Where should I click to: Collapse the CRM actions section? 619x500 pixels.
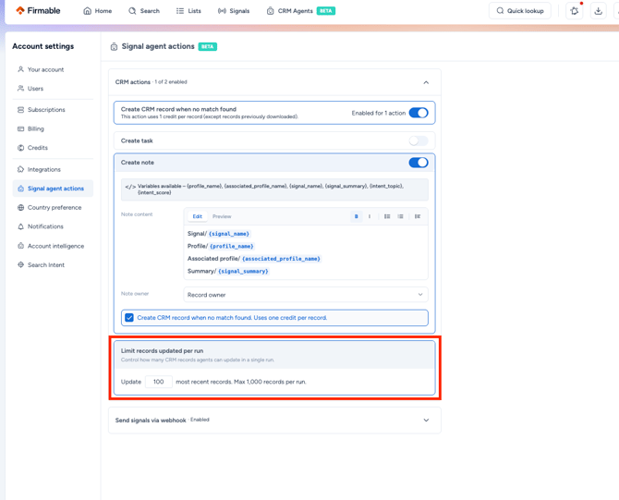pyautogui.click(x=426, y=82)
